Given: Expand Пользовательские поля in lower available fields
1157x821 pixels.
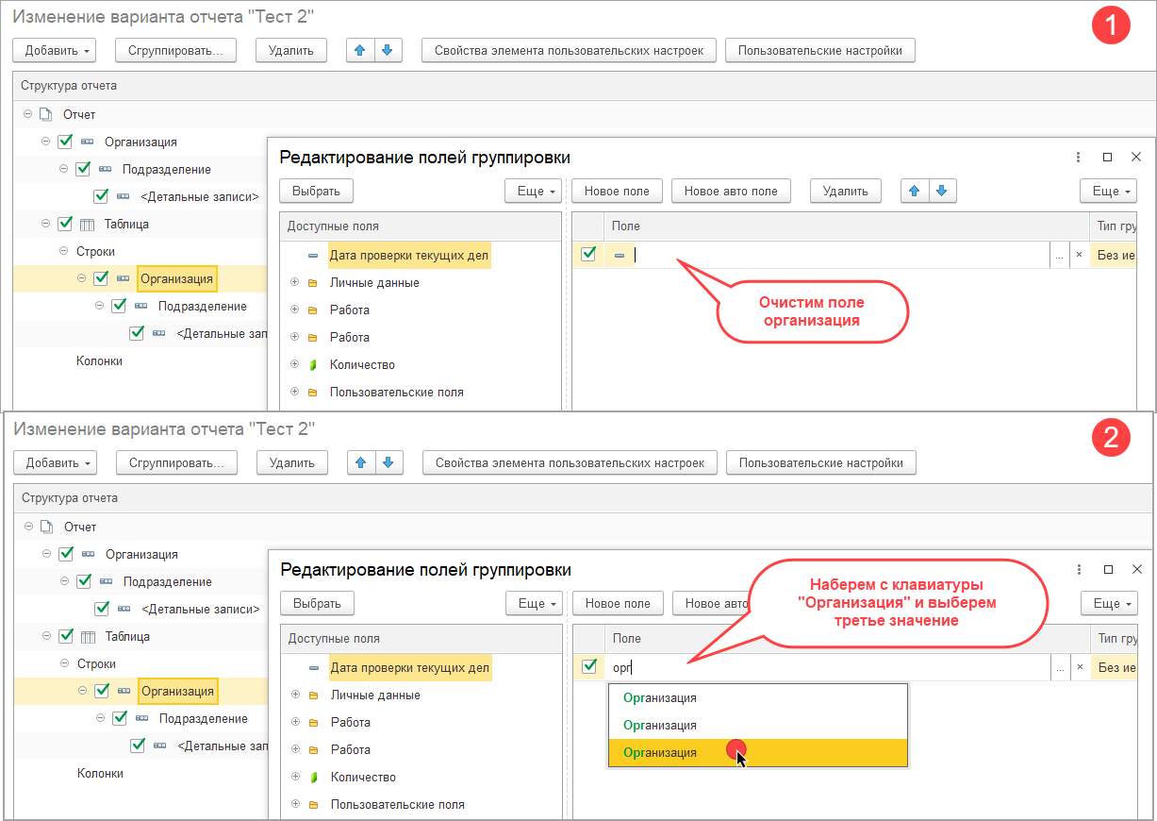Looking at the screenshot, I should (x=295, y=805).
